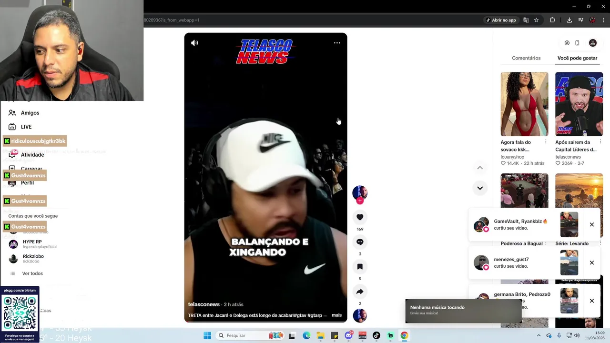The width and height of the screenshot is (610, 343).
Task: Click the translate page icon in address bar
Action: pyautogui.click(x=526, y=20)
